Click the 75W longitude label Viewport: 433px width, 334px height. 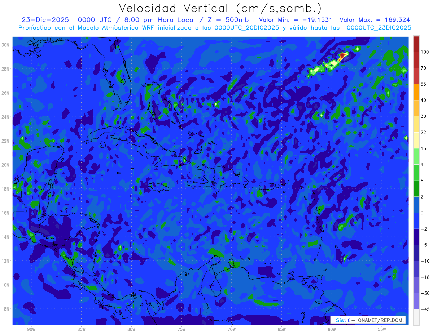(181, 329)
